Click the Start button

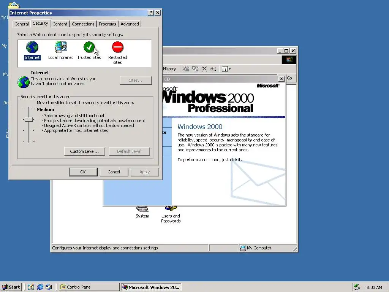(11, 287)
